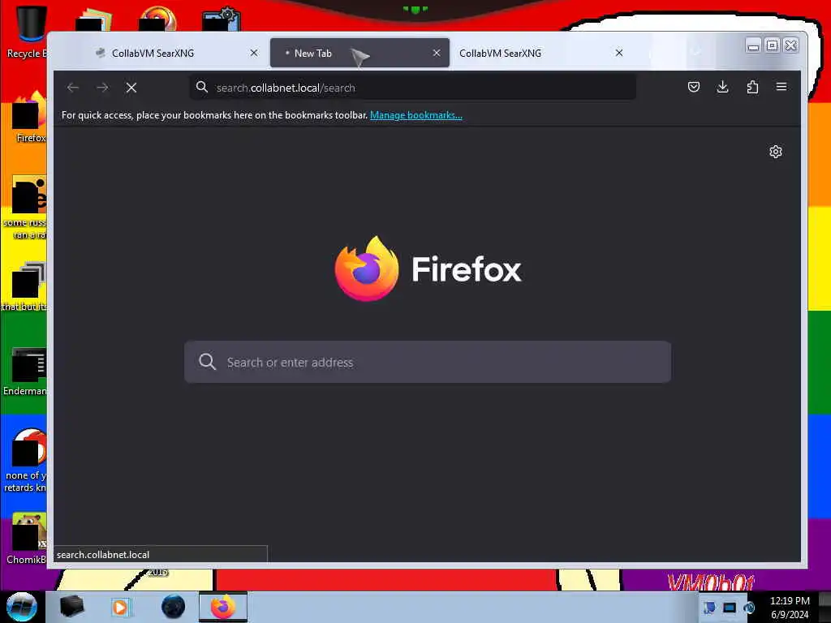Open the Extensions menu
Viewport: 831px width, 623px height.
point(752,87)
